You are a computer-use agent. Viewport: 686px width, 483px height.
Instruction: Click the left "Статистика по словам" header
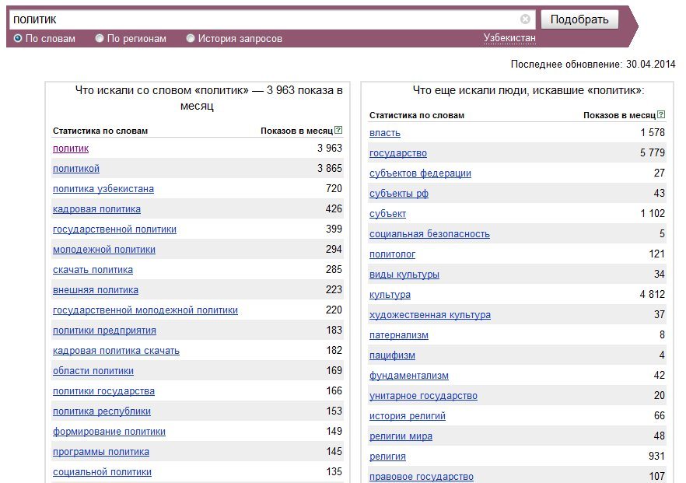click(x=100, y=131)
